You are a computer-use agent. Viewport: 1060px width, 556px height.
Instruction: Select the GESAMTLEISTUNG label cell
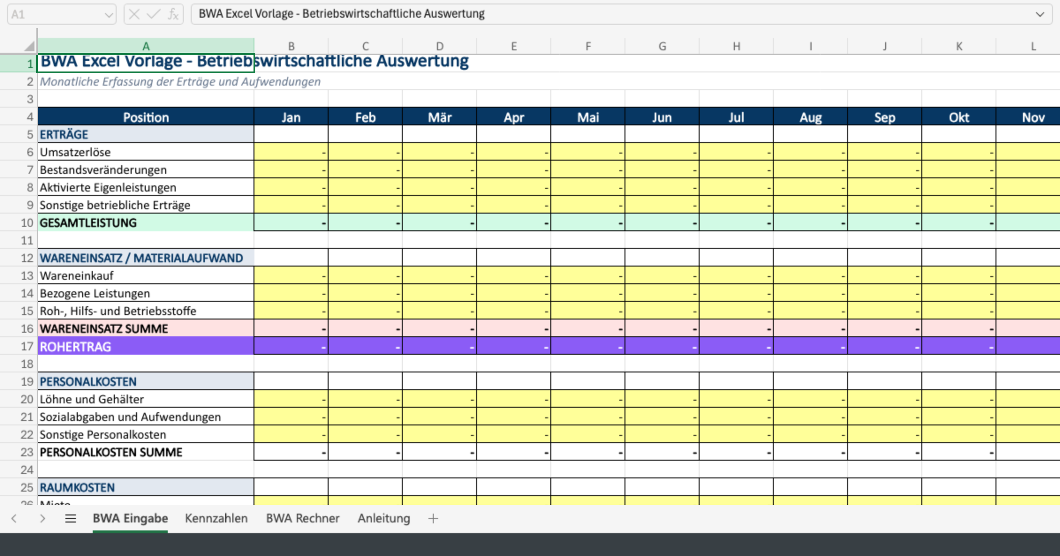click(146, 222)
